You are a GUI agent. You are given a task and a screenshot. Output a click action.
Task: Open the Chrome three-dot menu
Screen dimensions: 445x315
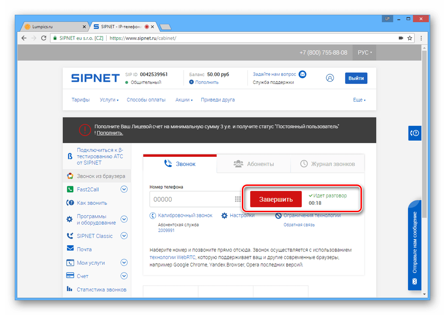(421, 38)
